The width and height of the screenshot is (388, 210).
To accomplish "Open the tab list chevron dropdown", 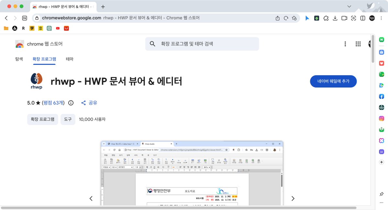I will [349, 6].
